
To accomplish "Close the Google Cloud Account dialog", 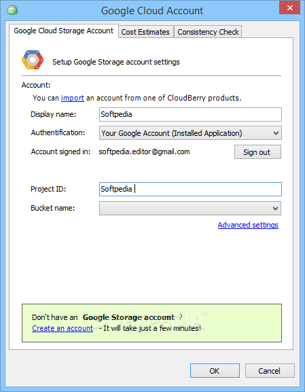I will [x=290, y=7].
